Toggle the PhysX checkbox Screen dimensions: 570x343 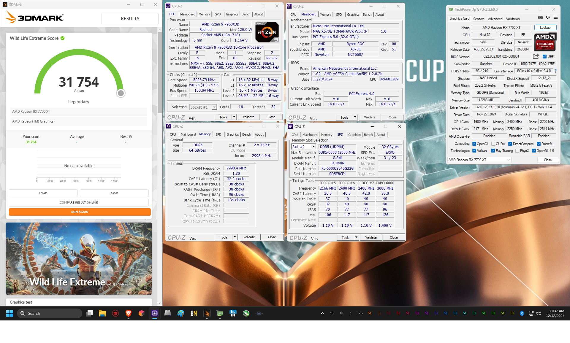point(517,151)
